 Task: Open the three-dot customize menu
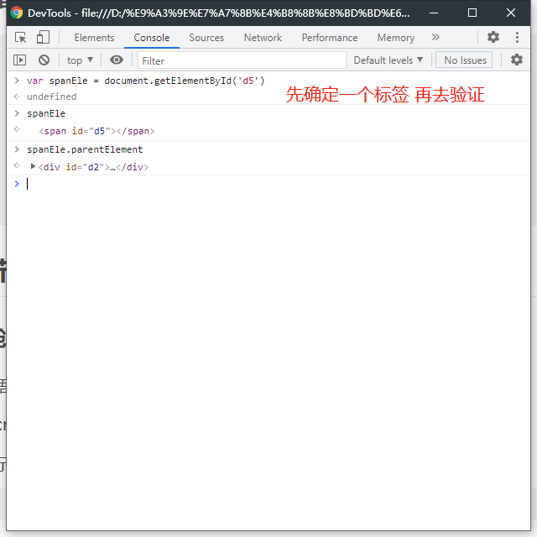(x=517, y=37)
